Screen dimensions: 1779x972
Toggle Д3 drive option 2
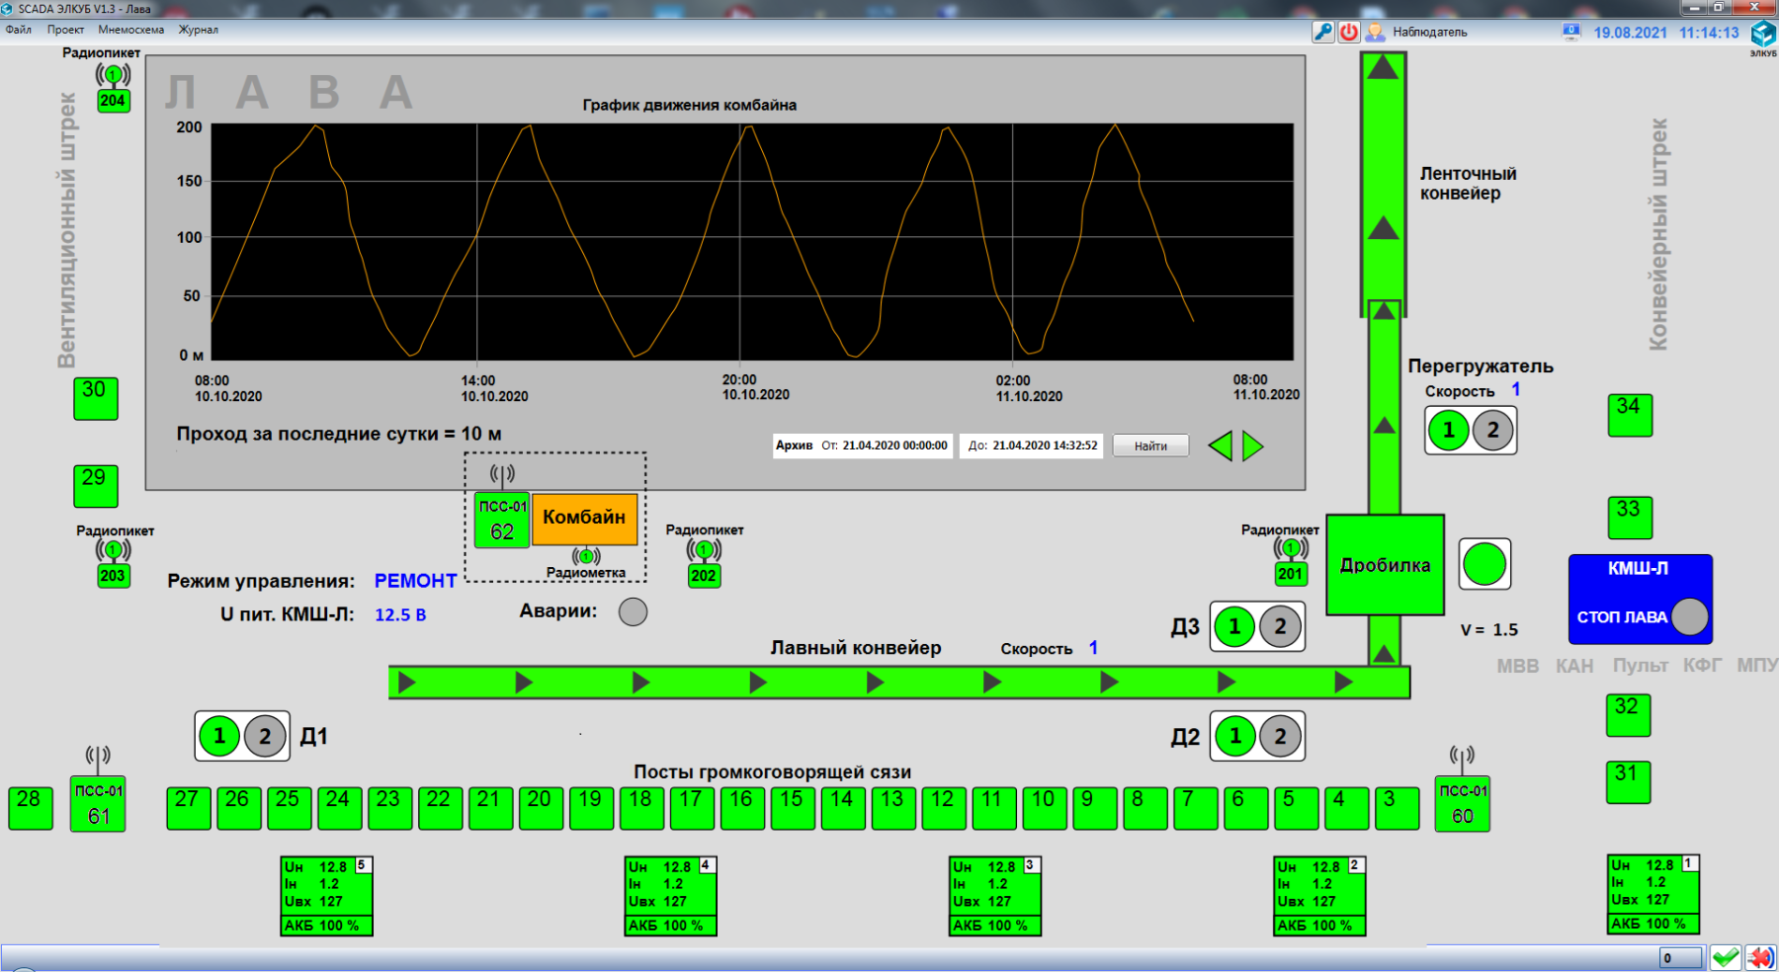(x=1280, y=626)
